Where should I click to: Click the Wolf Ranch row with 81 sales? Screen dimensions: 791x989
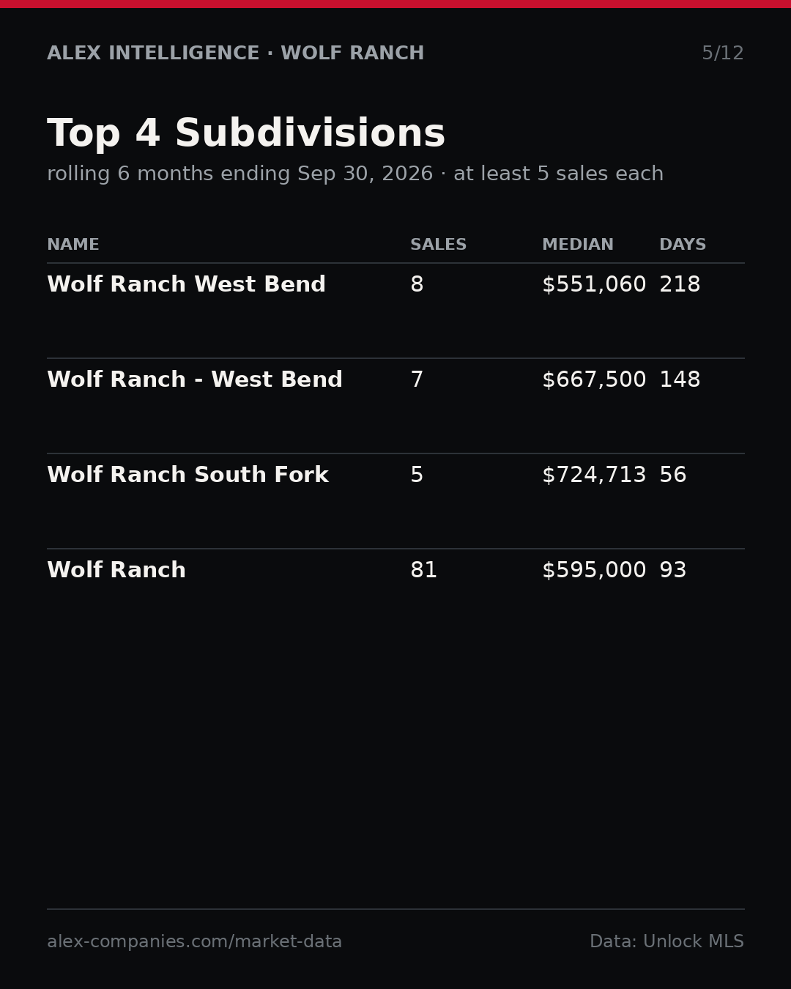395,571
